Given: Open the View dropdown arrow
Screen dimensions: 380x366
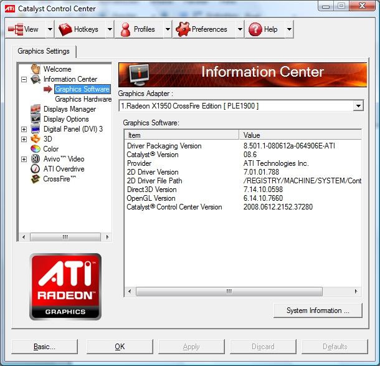Looking at the screenshot, I should pos(50,29).
